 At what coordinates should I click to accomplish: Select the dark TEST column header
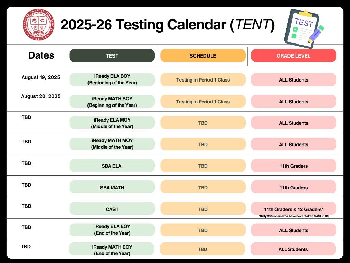click(x=112, y=56)
